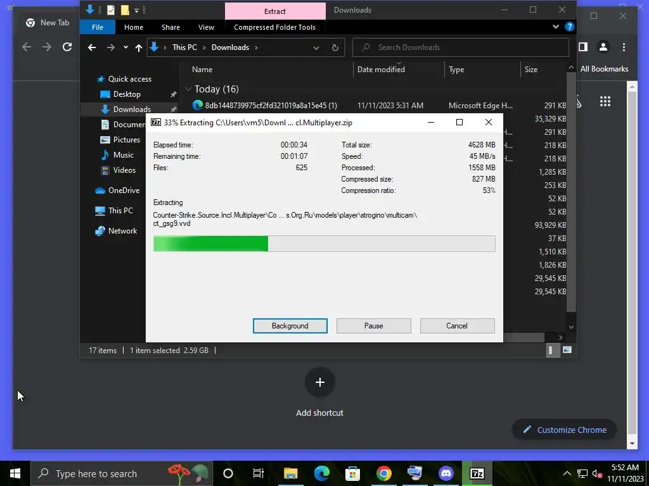This screenshot has height=486, width=649.
Task: Go forward in File Explorer
Action: 110,47
